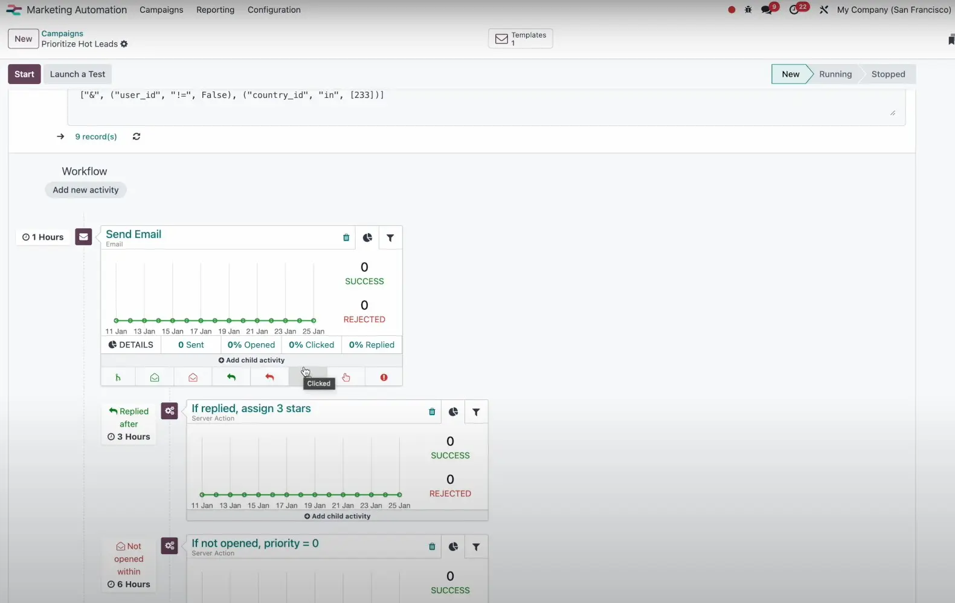Open the gear actions menu beside Prioritize Hot Leads

[124, 44]
